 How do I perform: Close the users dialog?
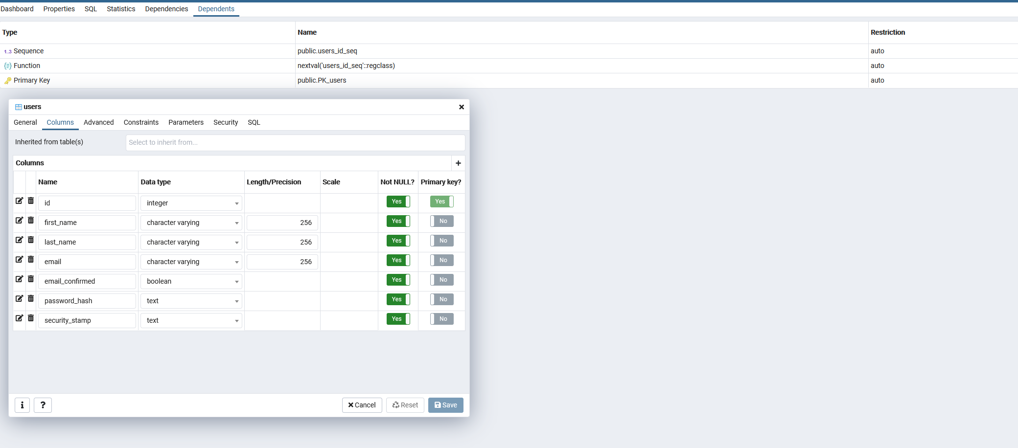coord(462,107)
